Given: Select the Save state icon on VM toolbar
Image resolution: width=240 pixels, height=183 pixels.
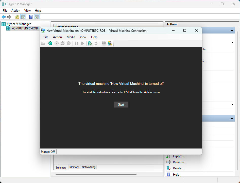Looking at the screenshot, I should tap(68, 43).
